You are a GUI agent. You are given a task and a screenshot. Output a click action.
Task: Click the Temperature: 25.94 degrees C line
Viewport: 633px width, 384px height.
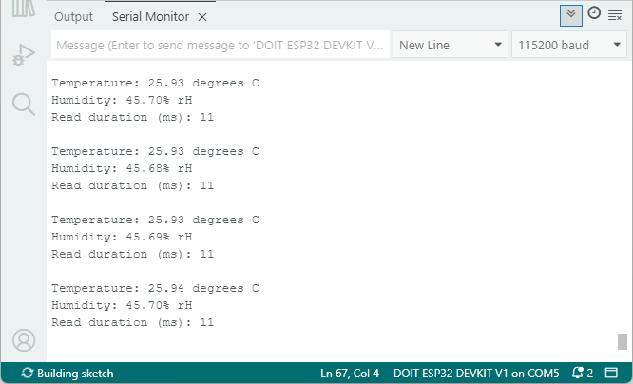155,288
